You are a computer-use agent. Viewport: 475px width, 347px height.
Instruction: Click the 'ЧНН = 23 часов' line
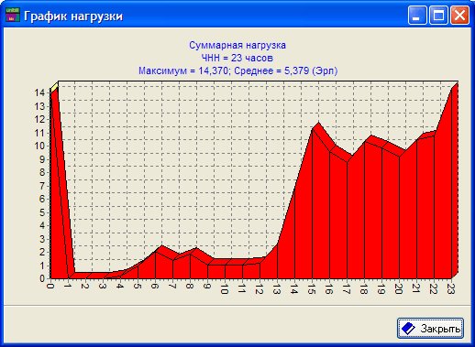click(x=237, y=58)
